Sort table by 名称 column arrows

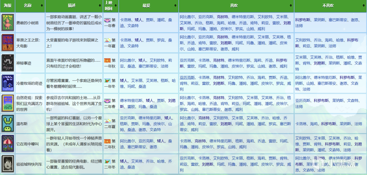[x=42, y=6]
